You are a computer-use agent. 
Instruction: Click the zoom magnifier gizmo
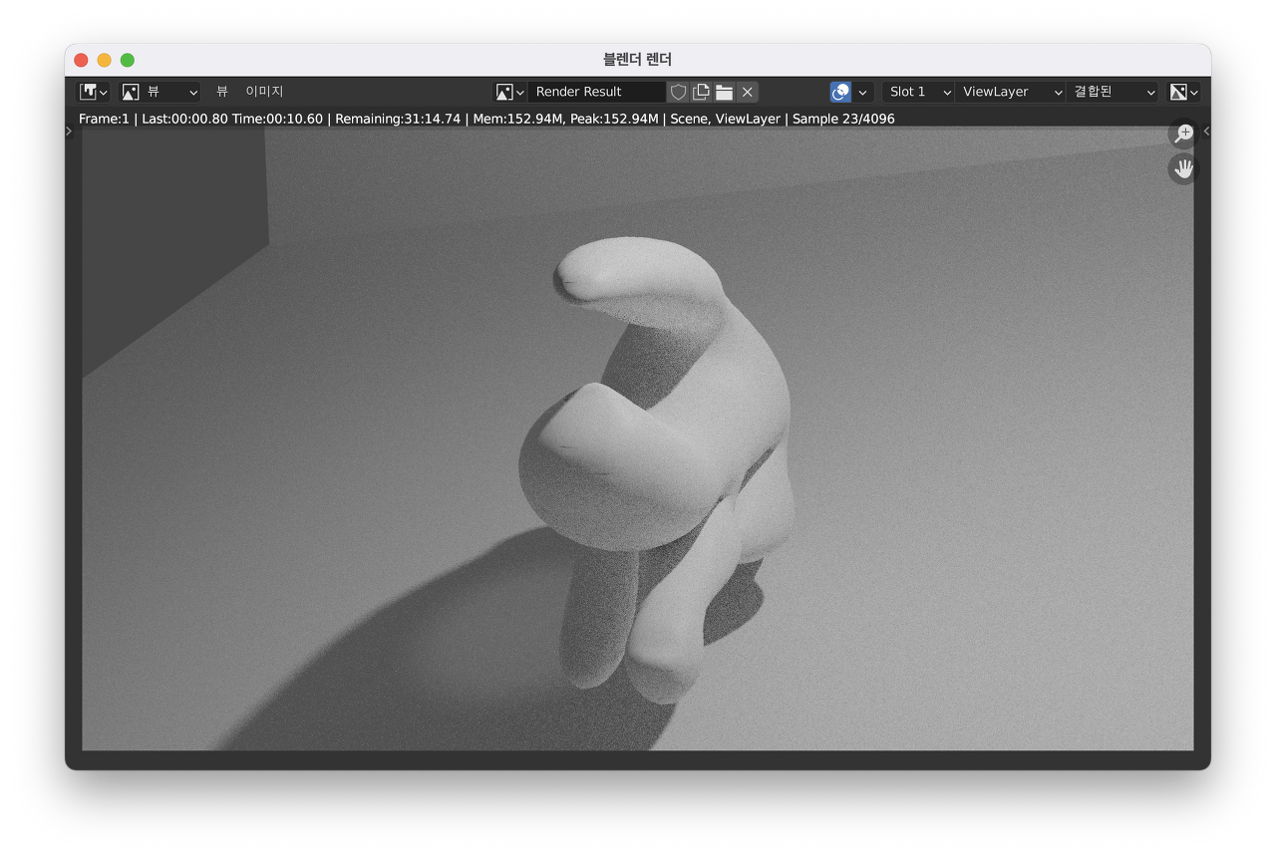coord(1183,134)
